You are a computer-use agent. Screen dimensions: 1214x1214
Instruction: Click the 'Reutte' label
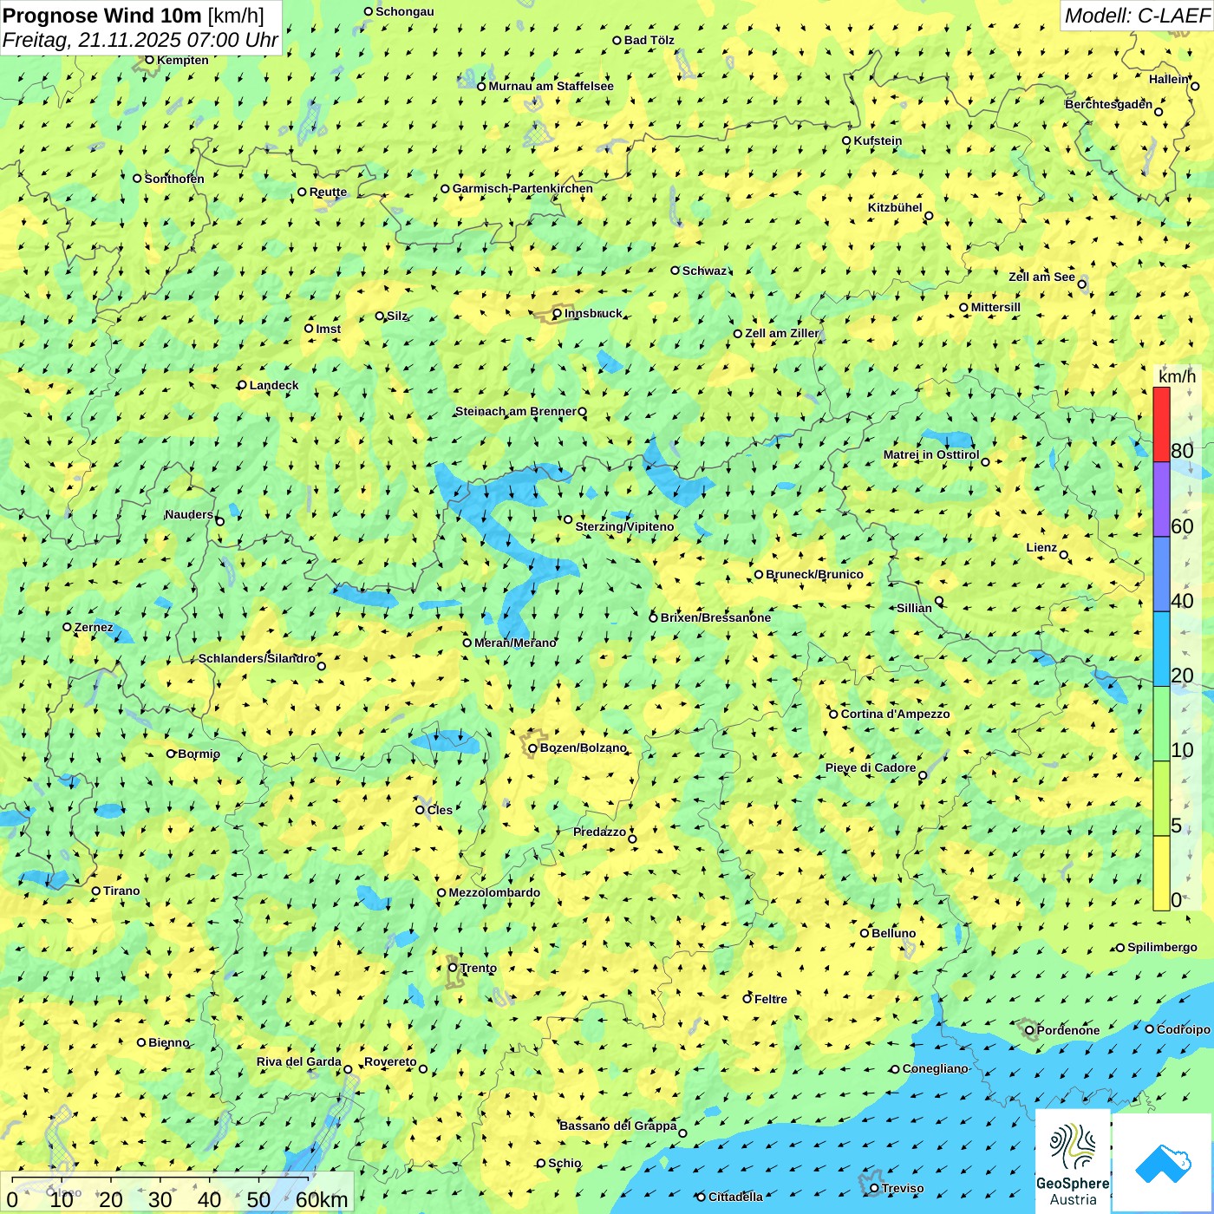(x=328, y=193)
